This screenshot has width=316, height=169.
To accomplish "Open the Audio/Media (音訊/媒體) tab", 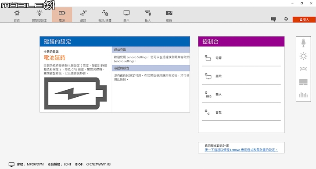I will pos(105,16).
